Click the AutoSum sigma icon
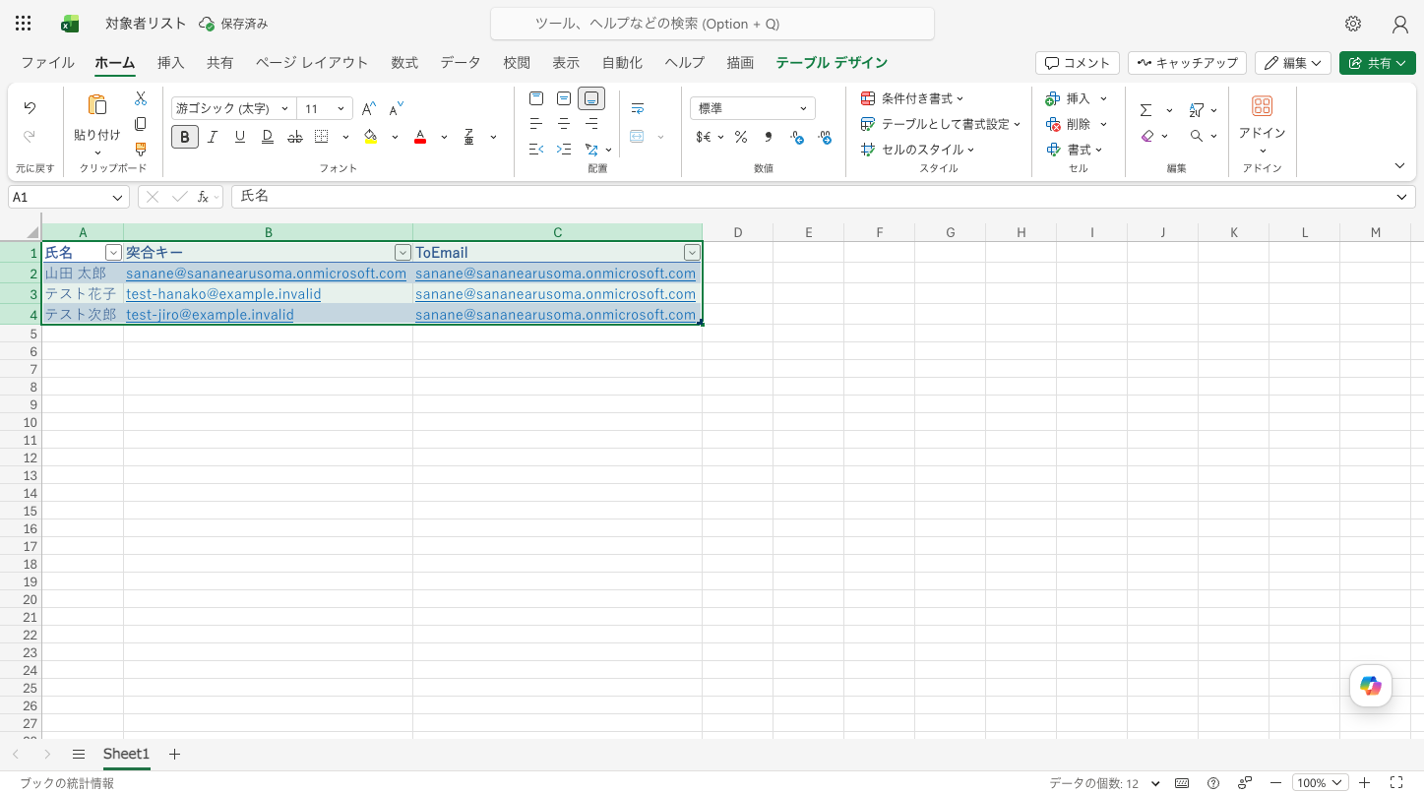The image size is (1424, 793). 1146,110
